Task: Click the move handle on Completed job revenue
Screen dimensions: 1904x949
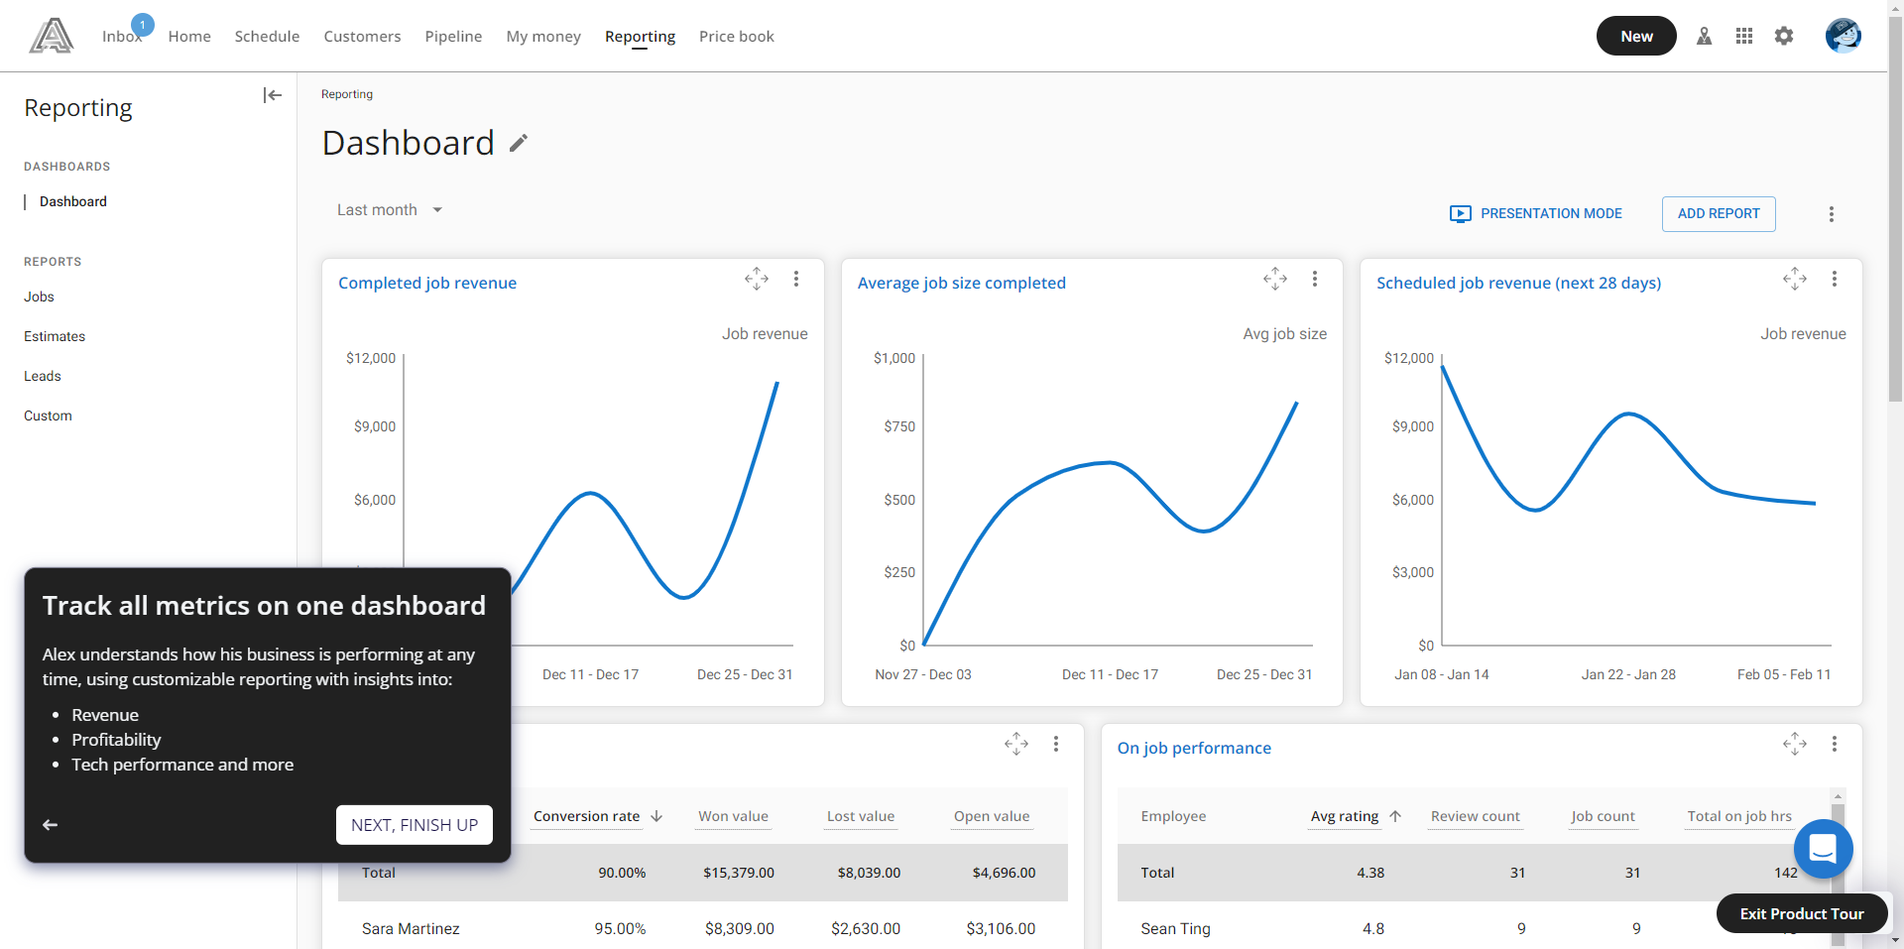Action: [x=757, y=279]
